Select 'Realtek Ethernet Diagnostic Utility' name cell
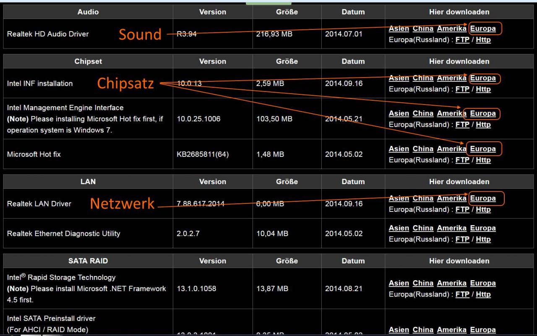 click(x=88, y=234)
